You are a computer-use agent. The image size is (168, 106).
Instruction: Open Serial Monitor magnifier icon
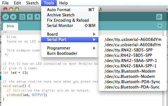[159, 17]
